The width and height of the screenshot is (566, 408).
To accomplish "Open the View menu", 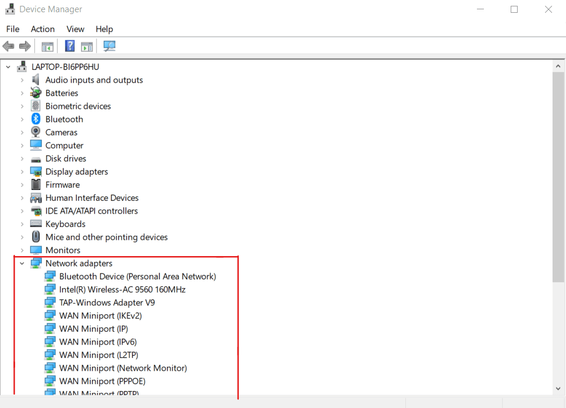I will click(75, 29).
